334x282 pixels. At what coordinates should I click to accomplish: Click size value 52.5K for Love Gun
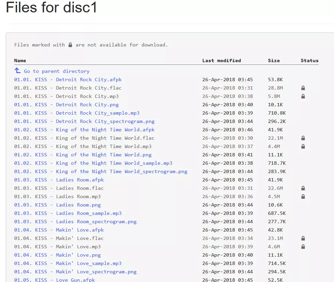tap(275, 280)
